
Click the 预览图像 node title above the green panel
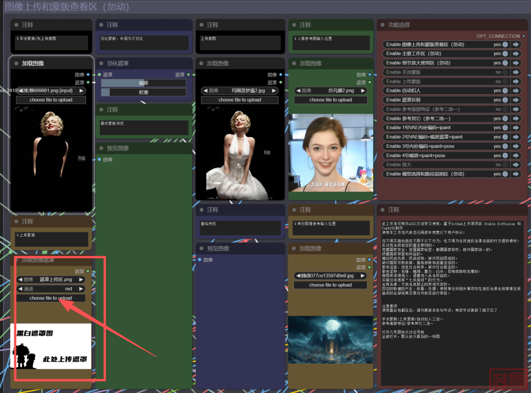tap(118, 148)
